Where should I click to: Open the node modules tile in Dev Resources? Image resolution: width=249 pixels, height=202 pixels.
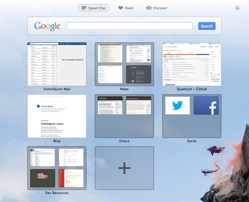(x=43, y=178)
